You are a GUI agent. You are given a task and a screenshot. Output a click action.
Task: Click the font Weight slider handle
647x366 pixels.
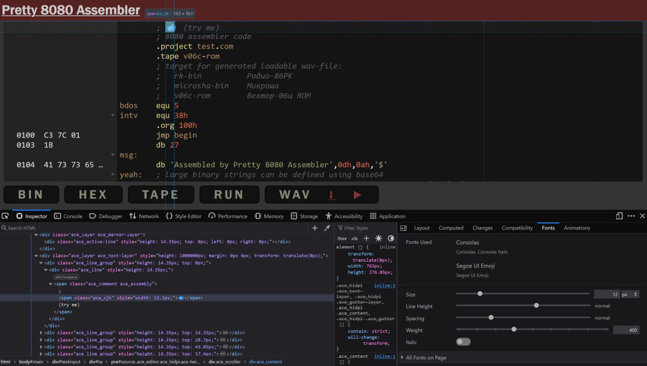click(514, 330)
